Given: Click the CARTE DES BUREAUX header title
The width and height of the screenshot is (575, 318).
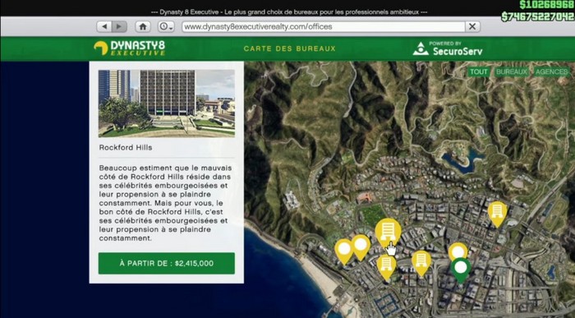Looking at the screenshot, I should (290, 48).
